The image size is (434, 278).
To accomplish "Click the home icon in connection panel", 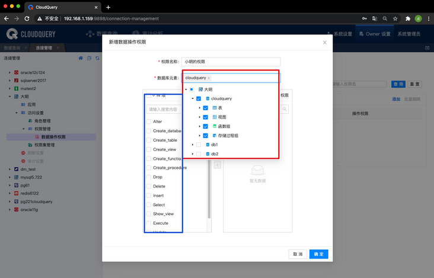I will click(81, 58).
